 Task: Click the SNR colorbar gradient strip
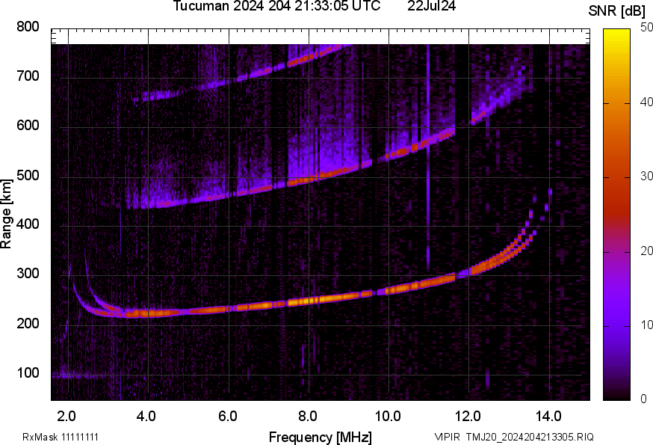(616, 215)
